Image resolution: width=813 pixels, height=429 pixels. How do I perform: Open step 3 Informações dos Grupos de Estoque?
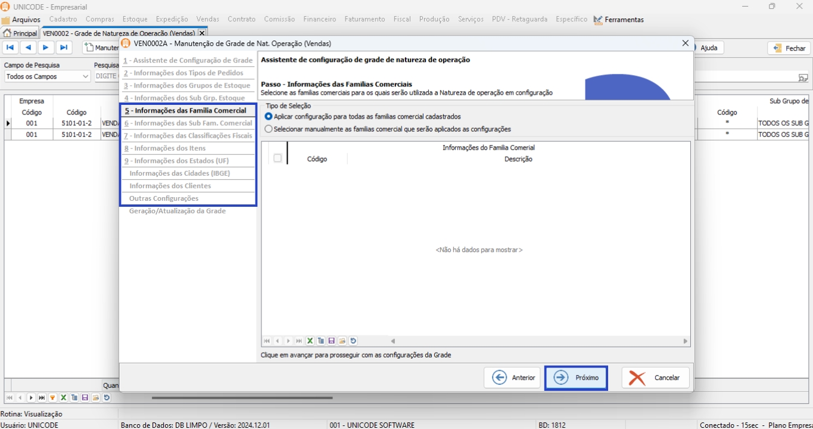coord(188,86)
